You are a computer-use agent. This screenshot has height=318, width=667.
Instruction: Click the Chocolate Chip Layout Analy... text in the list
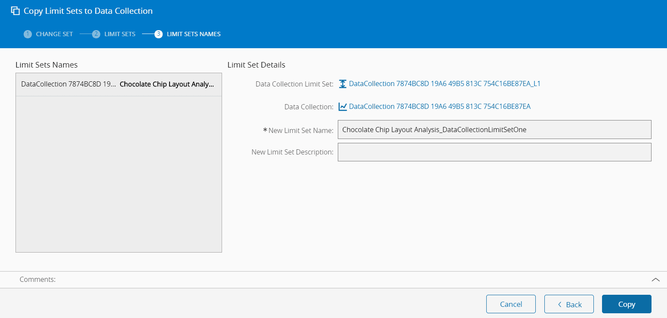click(167, 84)
